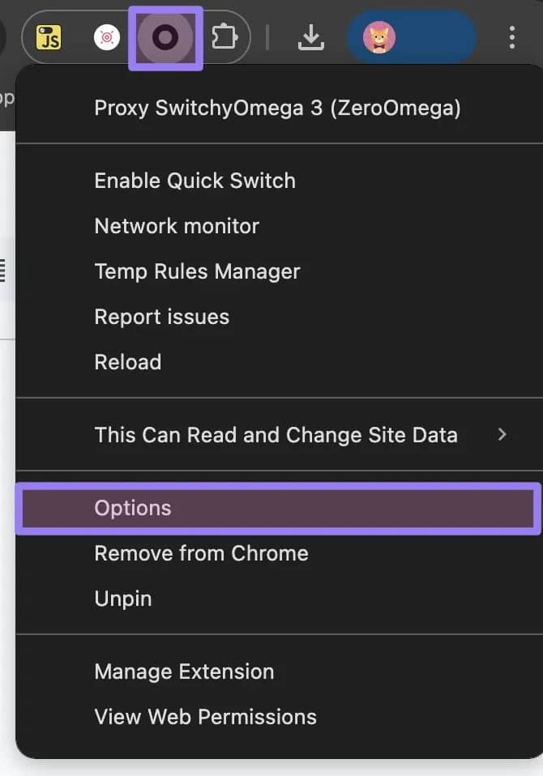Select Remove from Chrome
Viewport: 543px width, 776px height.
[201, 553]
